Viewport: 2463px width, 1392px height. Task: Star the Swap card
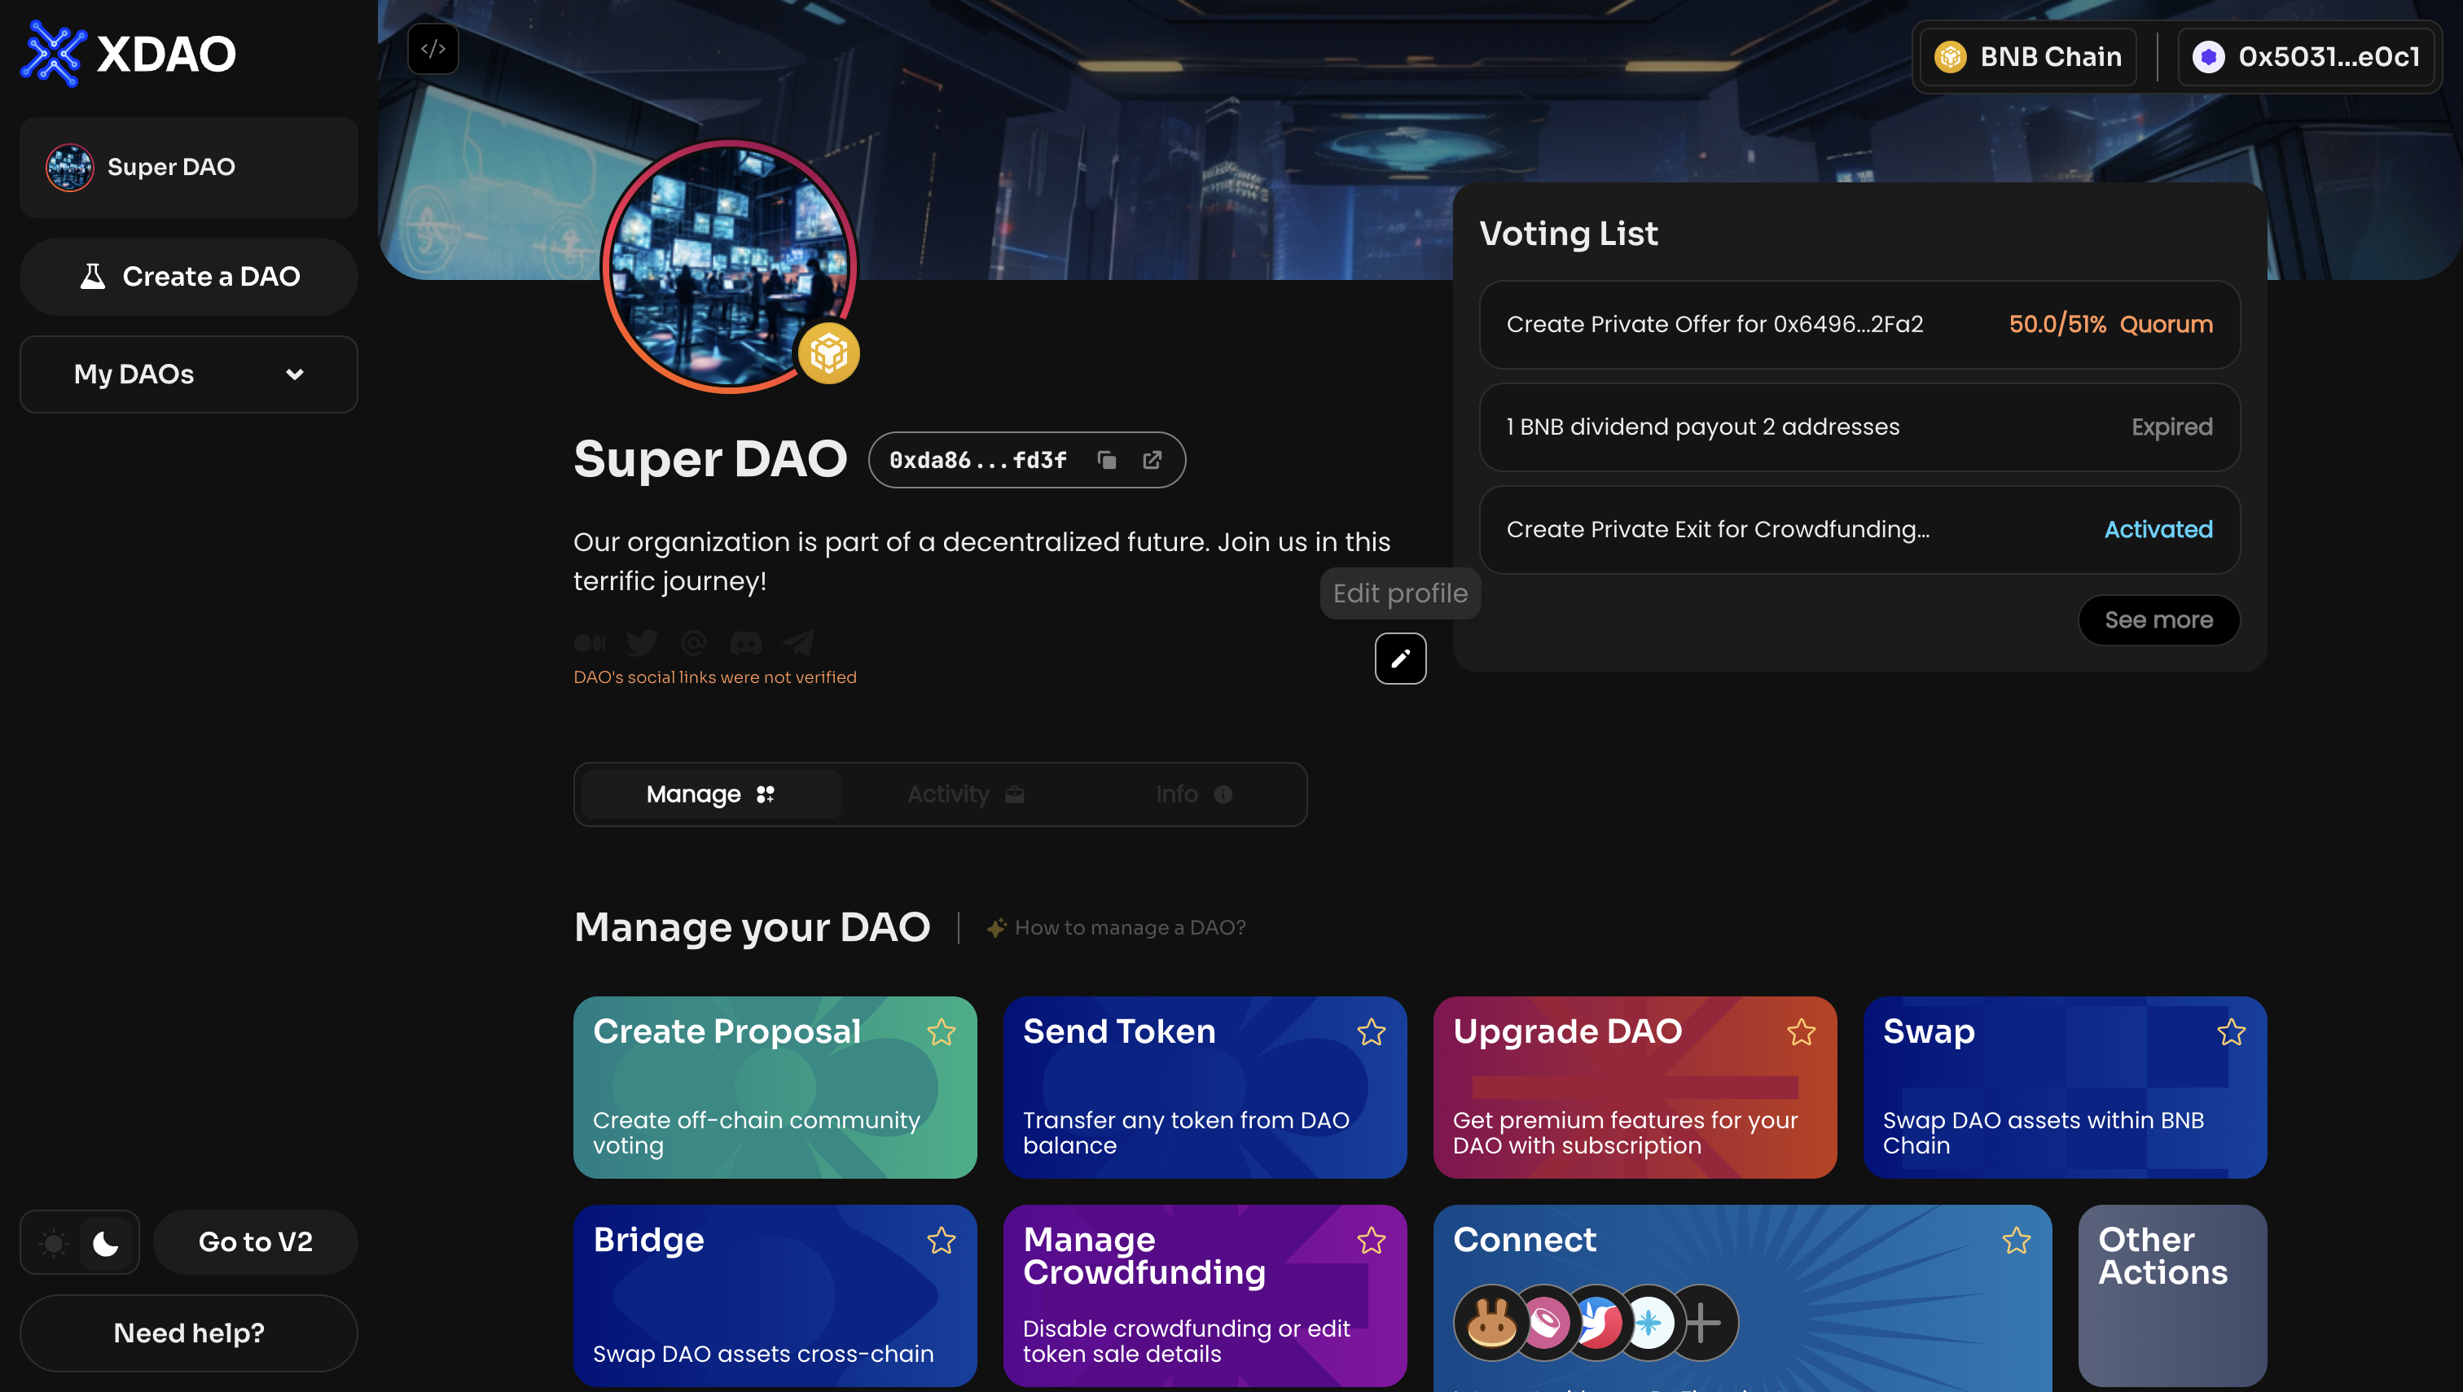2231,1032
